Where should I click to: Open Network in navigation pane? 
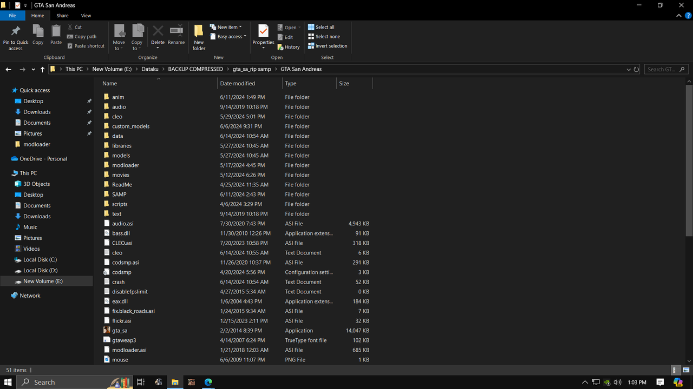(x=30, y=296)
